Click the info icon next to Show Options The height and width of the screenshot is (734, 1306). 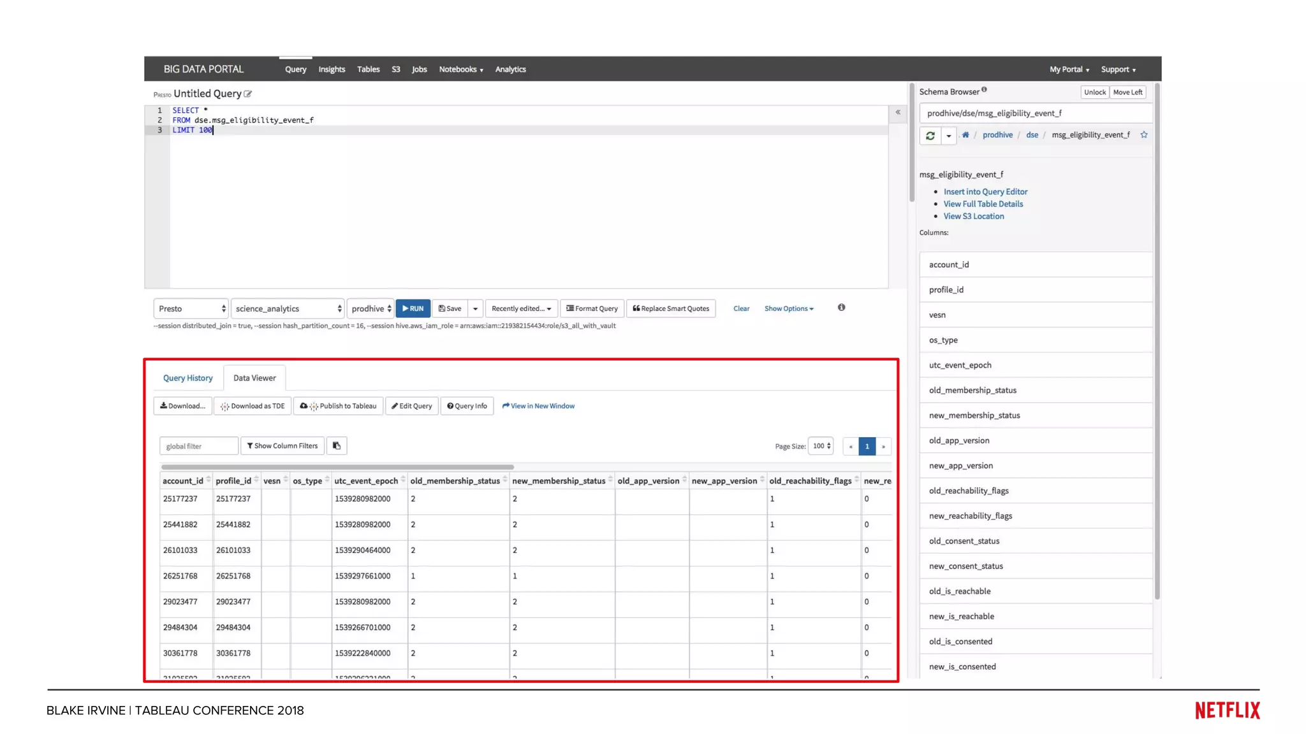(842, 308)
